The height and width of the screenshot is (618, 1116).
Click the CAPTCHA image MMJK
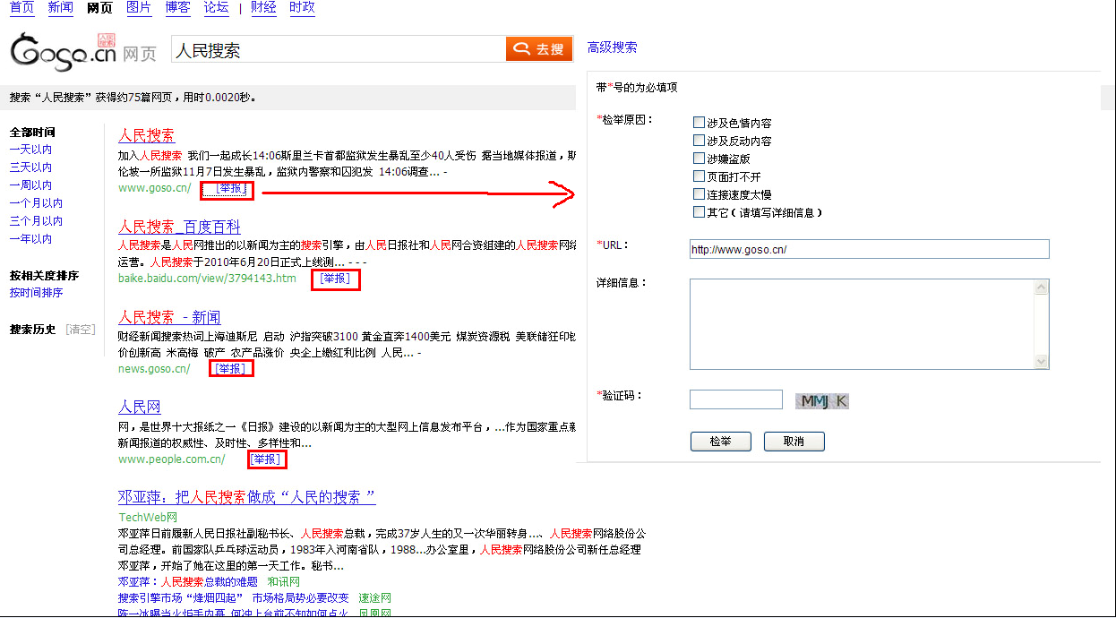(x=822, y=400)
